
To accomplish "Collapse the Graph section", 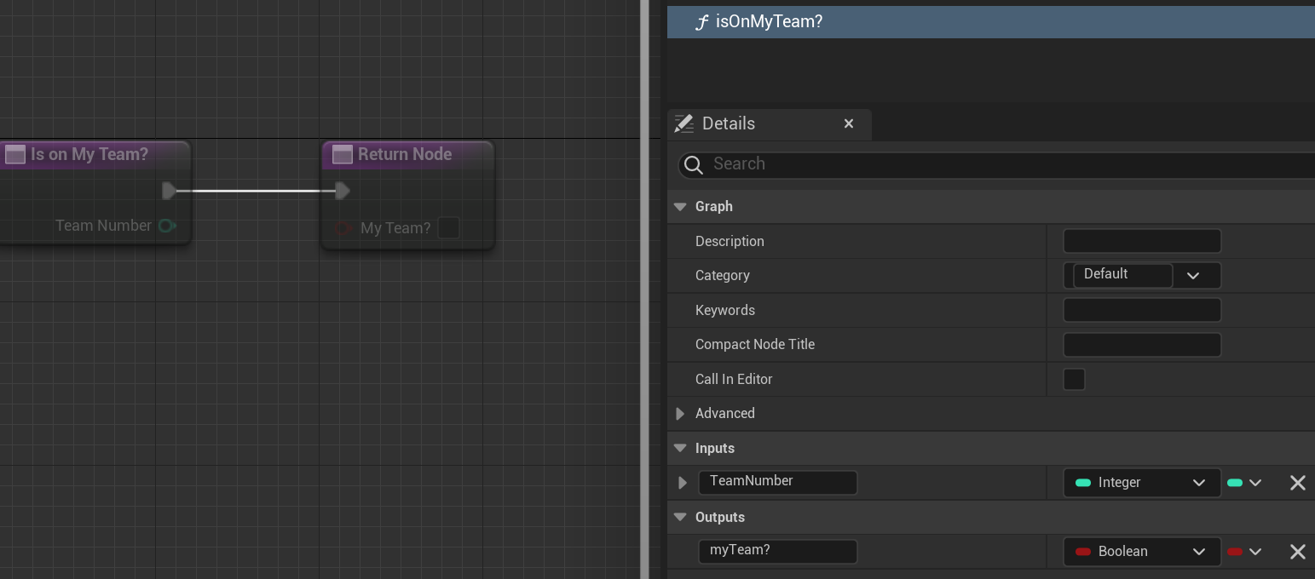I will click(x=680, y=207).
